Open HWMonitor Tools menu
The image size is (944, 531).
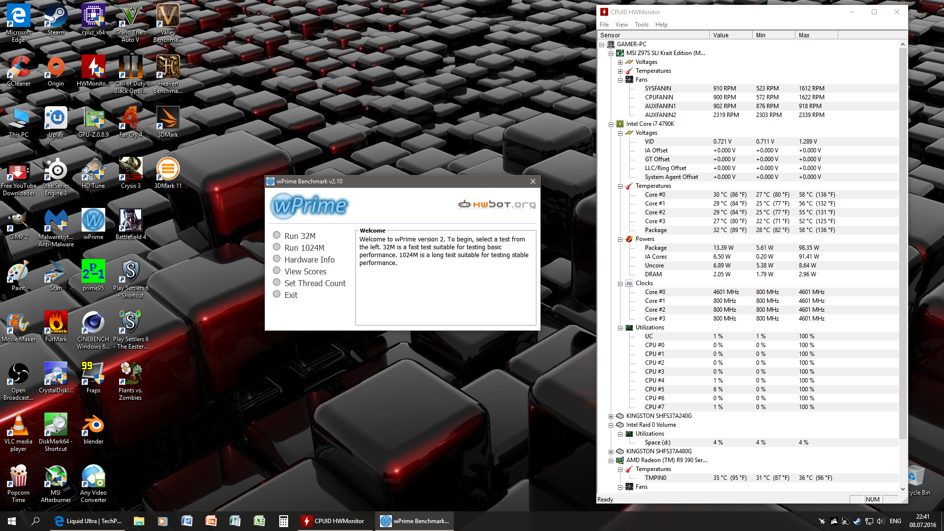point(641,25)
